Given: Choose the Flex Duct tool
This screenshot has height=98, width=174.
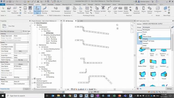Looking at the screenshot, I should (25, 10).
